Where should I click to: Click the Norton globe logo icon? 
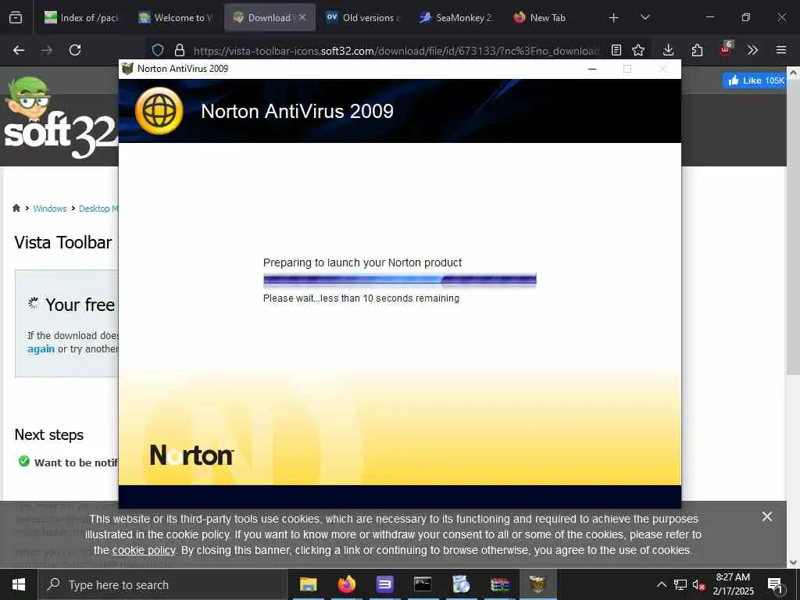(x=159, y=111)
